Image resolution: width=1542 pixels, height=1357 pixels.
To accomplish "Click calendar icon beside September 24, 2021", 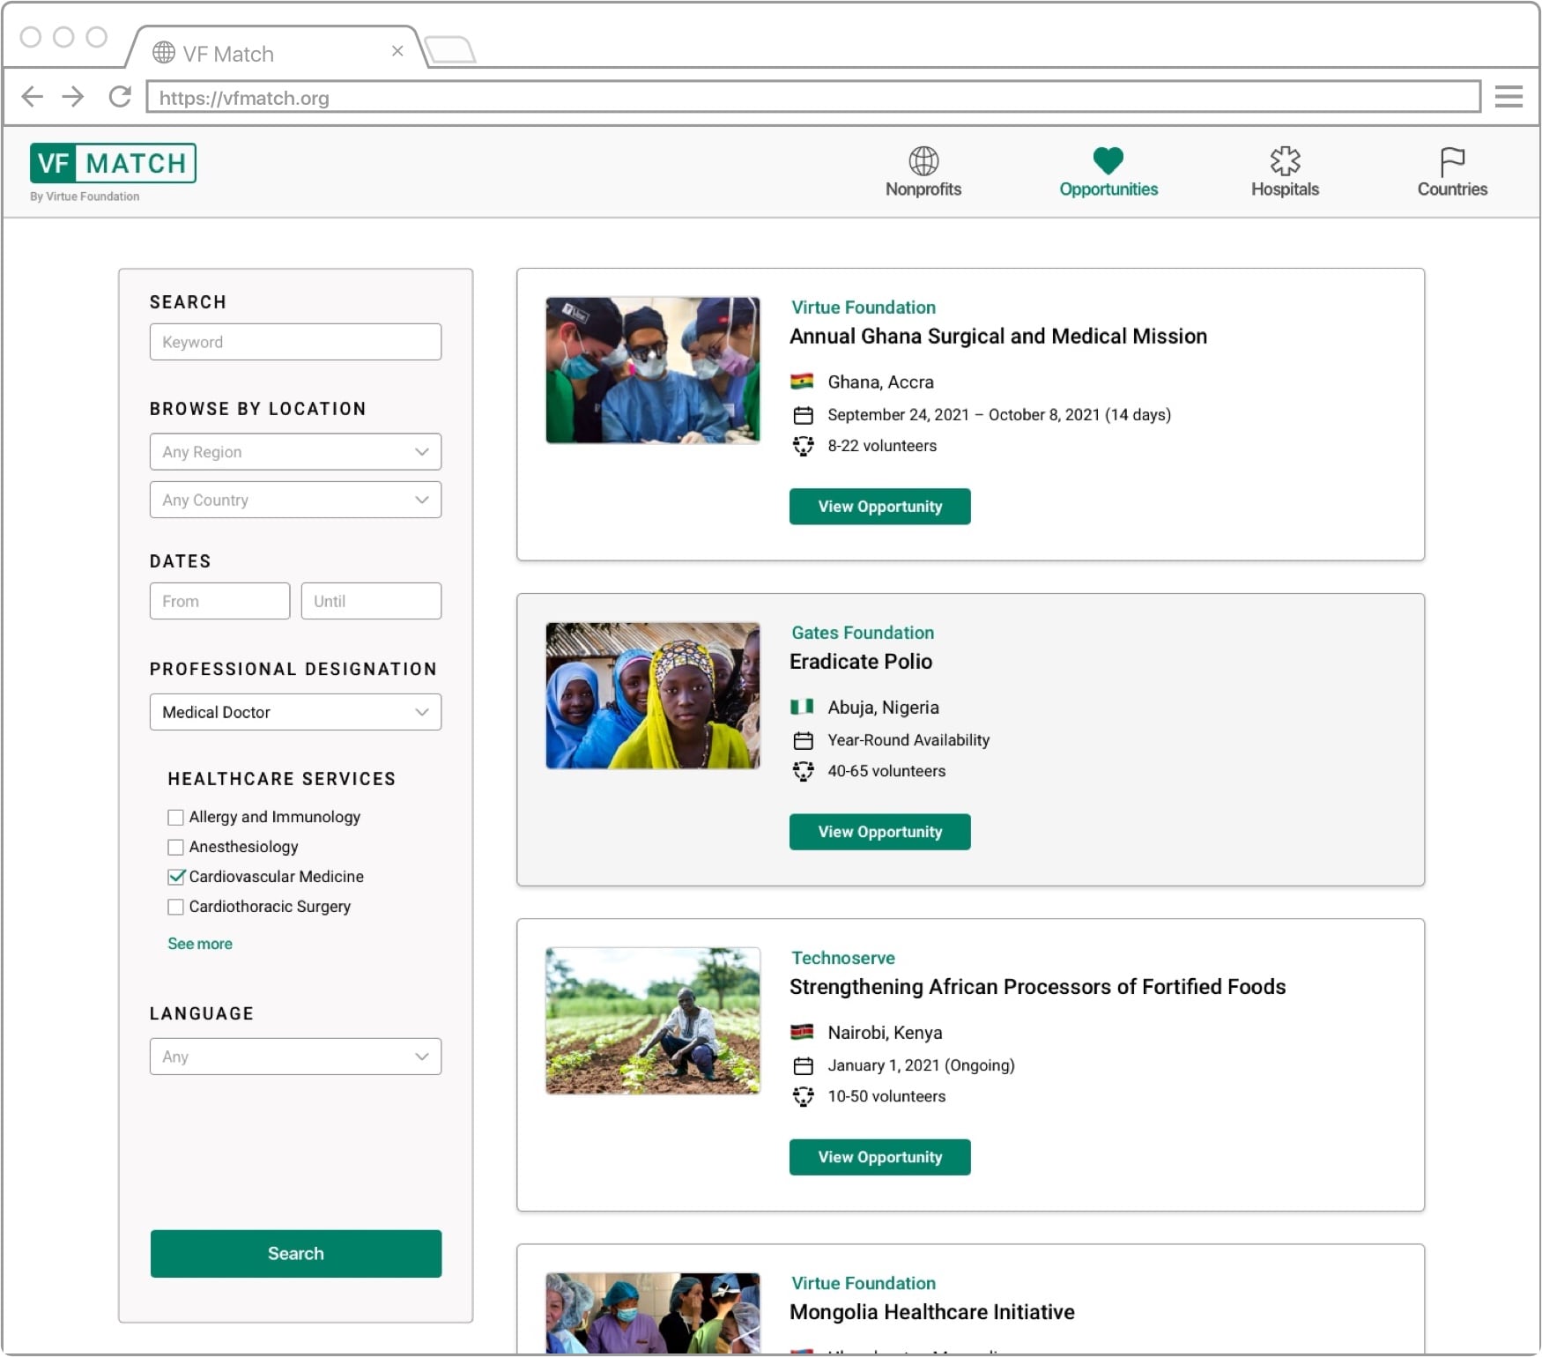I will point(803,415).
